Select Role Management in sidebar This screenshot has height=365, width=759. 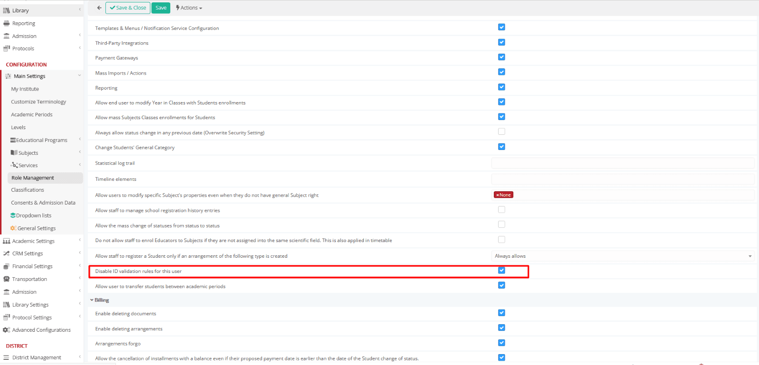(x=45, y=178)
